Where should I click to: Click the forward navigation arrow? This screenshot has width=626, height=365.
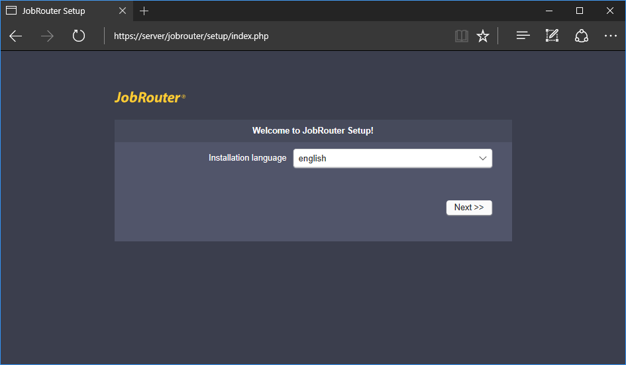[x=47, y=36]
